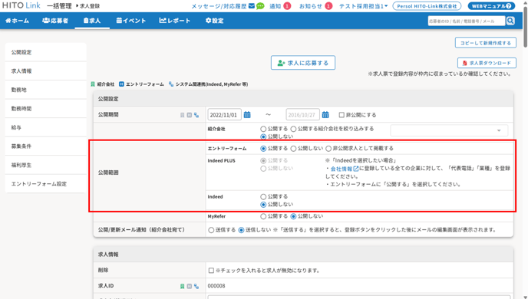Open 会社情報 link
The height and width of the screenshot is (299, 528).
coord(342,169)
